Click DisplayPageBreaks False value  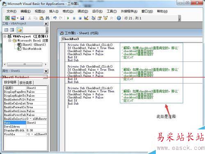click(x=36, y=92)
